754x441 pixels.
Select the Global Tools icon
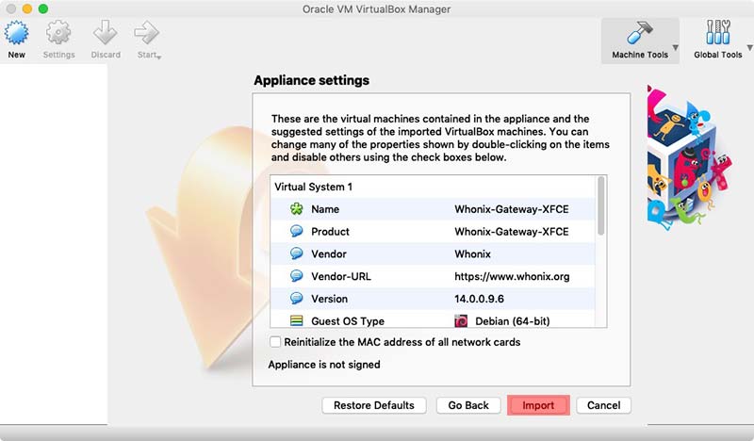click(x=717, y=34)
